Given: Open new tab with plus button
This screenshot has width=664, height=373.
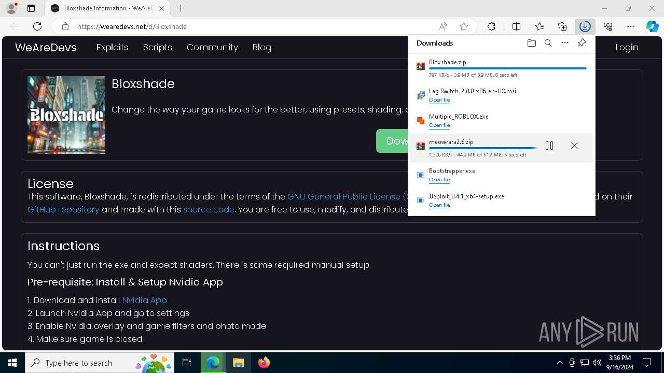Looking at the screenshot, I should point(181,8).
